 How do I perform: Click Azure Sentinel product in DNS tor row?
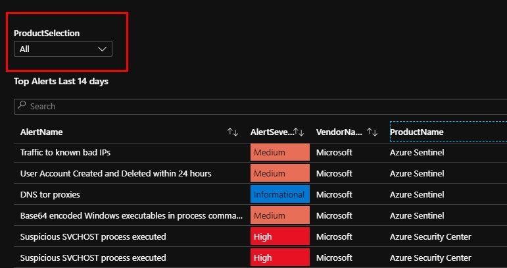(x=417, y=194)
